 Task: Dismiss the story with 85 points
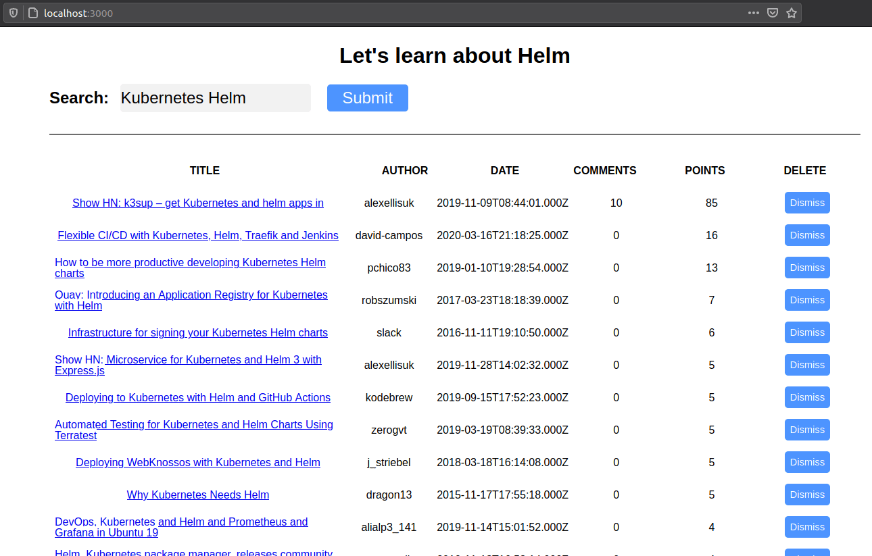tap(806, 203)
